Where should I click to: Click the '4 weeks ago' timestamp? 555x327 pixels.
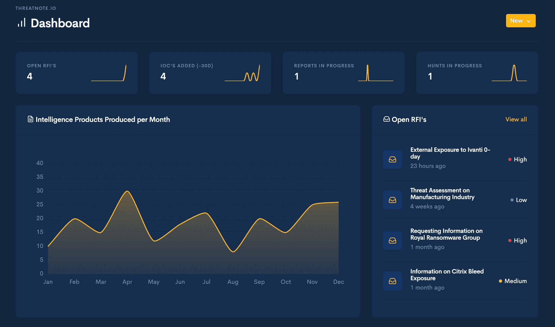(x=427, y=206)
